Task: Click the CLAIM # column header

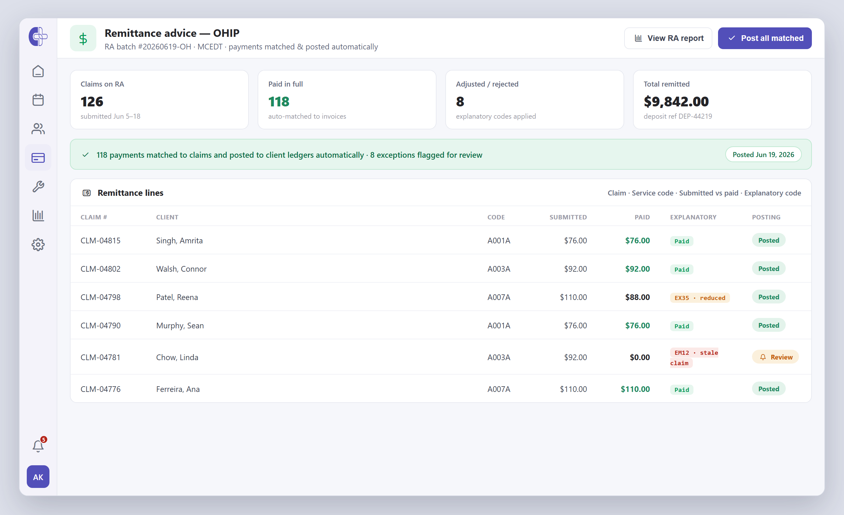Action: pos(94,217)
